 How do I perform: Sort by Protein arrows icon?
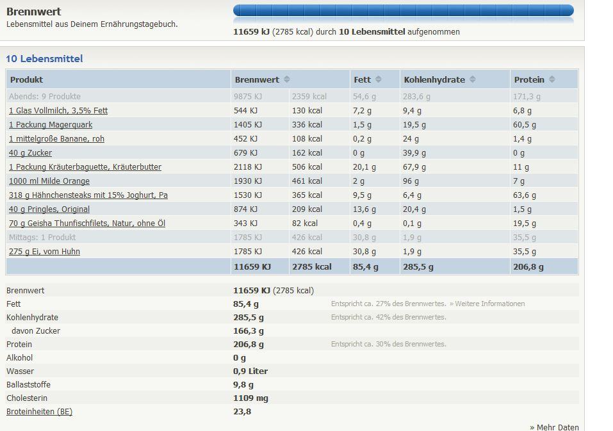[x=552, y=79]
